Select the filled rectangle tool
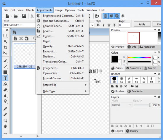 pyautogui.click(x=5, y=72)
